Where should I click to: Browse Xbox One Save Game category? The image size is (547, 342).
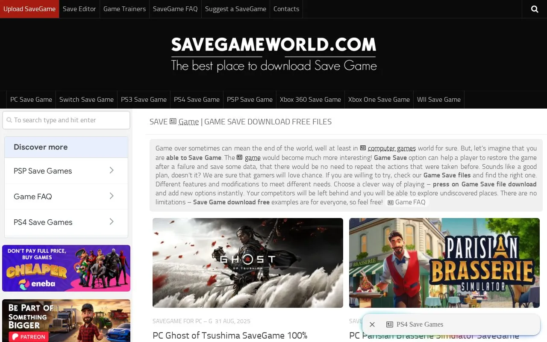(379, 100)
